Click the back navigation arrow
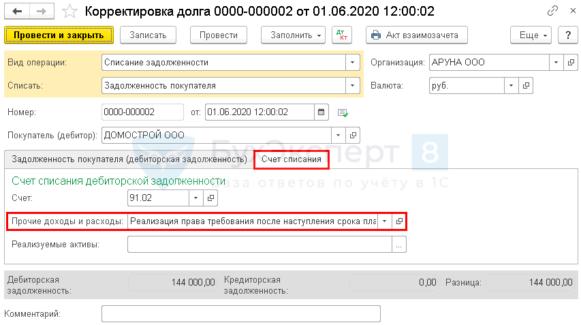 click(x=17, y=12)
